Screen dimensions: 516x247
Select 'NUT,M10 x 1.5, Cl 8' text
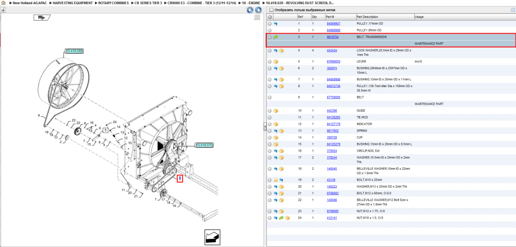(370, 218)
